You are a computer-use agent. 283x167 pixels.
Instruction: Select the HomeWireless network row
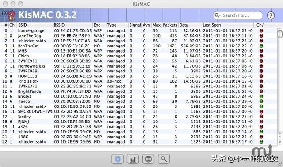pyautogui.click(x=138, y=66)
